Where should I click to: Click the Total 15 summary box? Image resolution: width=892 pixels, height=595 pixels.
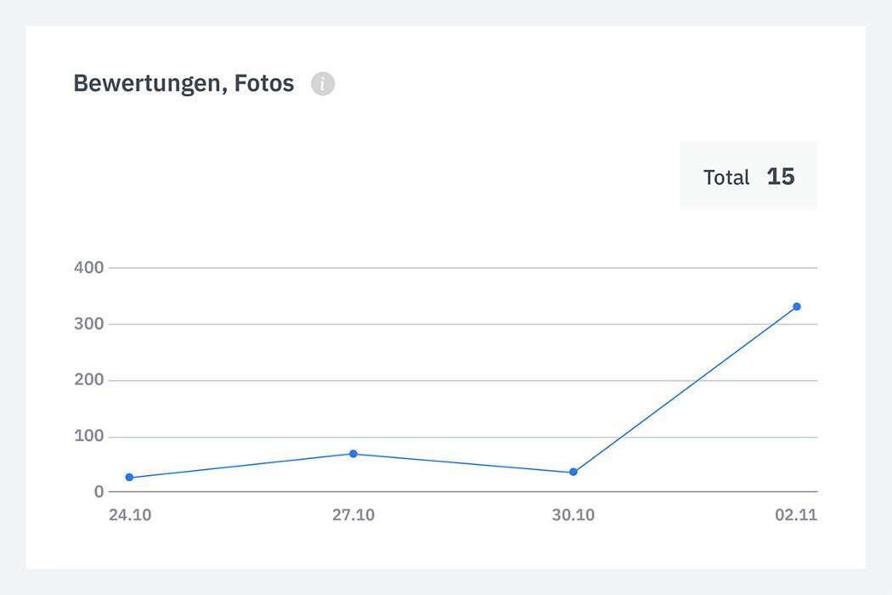pos(748,176)
